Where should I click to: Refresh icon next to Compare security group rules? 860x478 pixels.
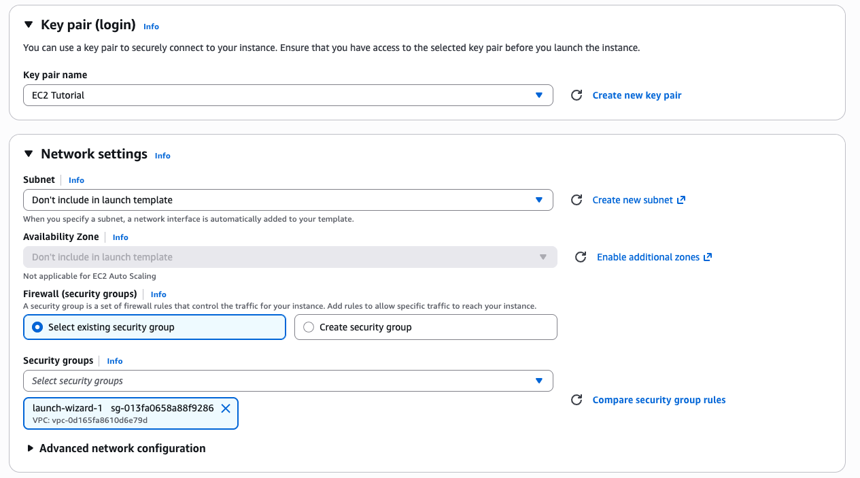click(577, 400)
